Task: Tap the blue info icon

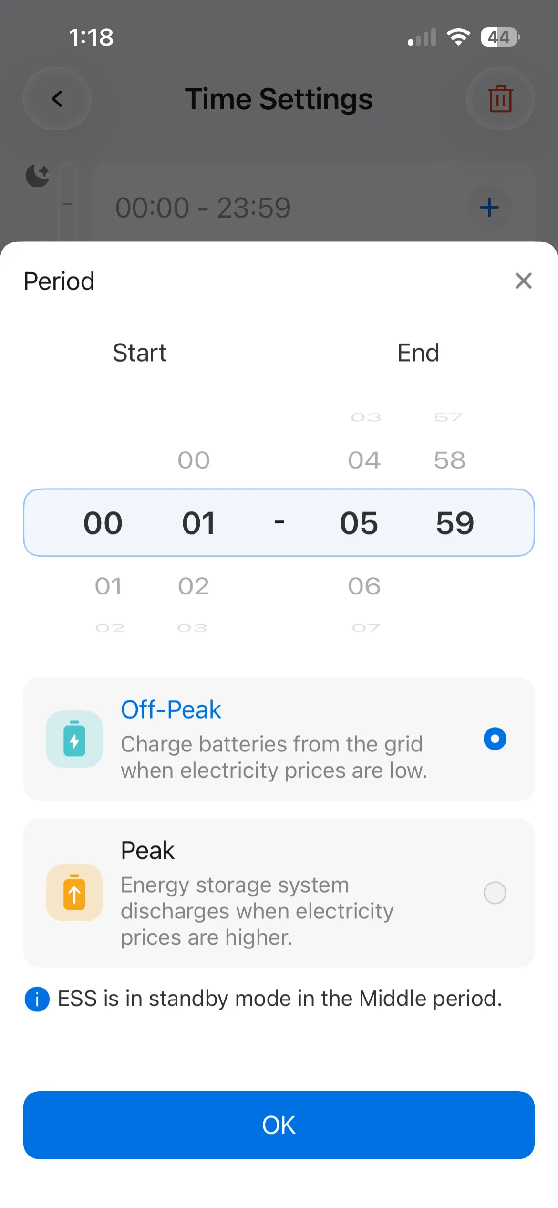Action: tap(37, 999)
